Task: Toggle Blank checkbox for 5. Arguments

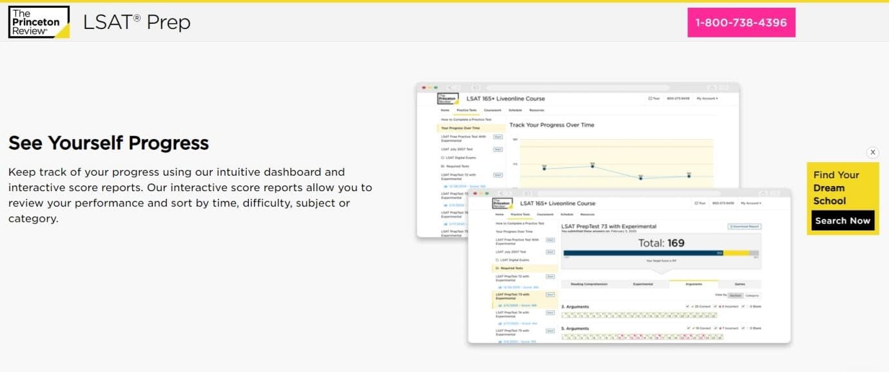Action: 743,328
